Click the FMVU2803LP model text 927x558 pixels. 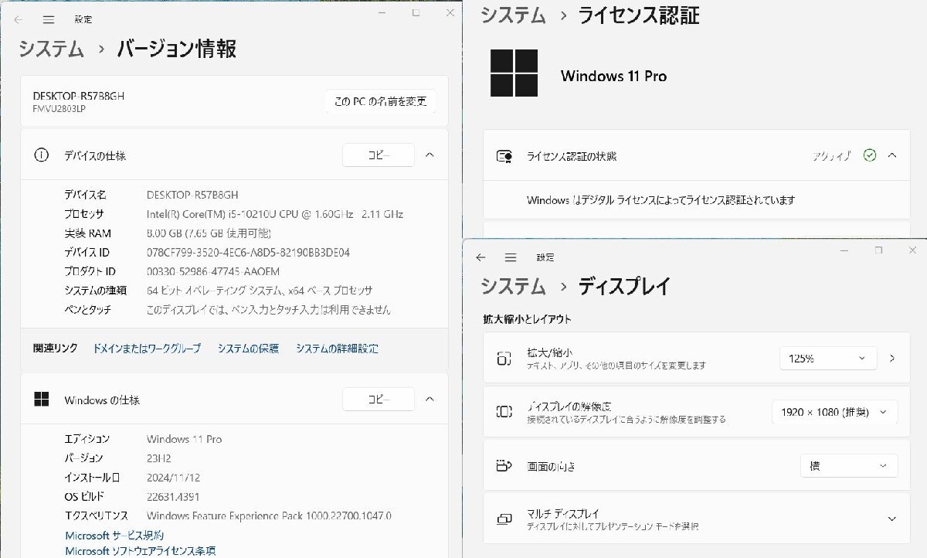tap(59, 108)
